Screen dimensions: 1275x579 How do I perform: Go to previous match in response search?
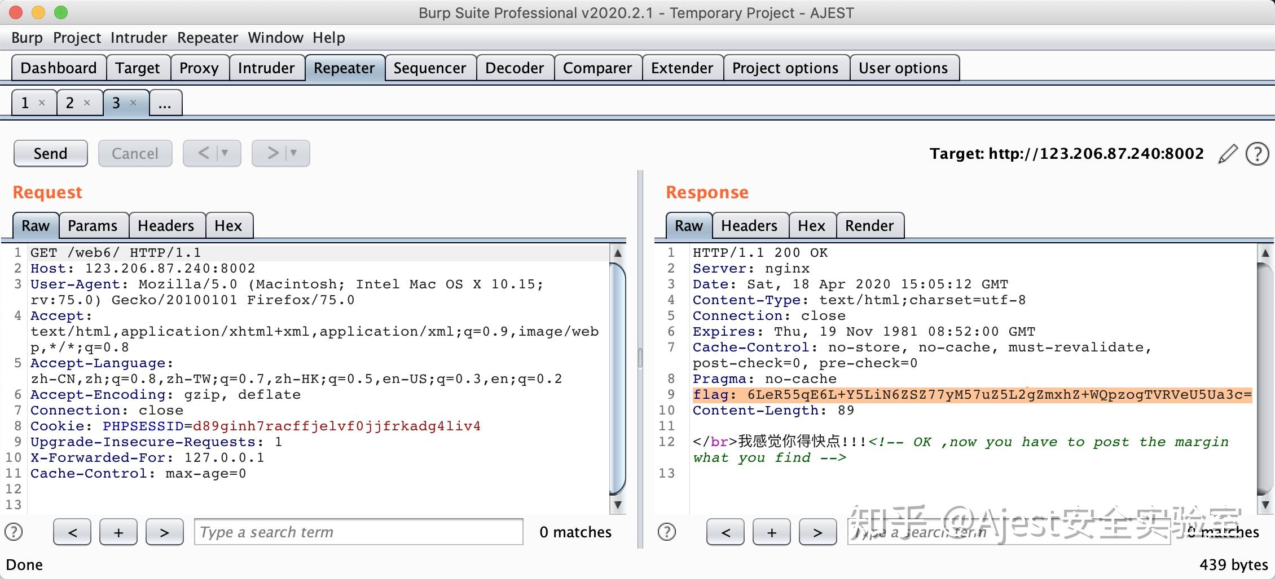point(726,532)
